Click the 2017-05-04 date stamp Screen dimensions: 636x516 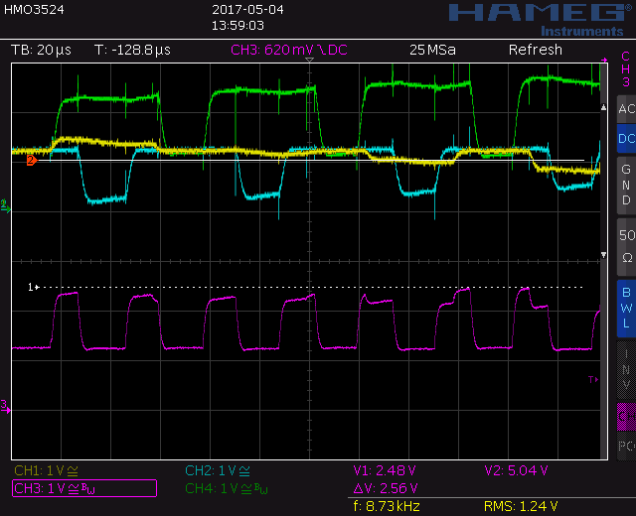[x=247, y=10]
